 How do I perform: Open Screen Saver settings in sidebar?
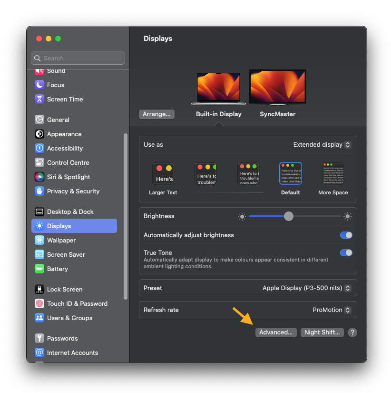pos(74,254)
